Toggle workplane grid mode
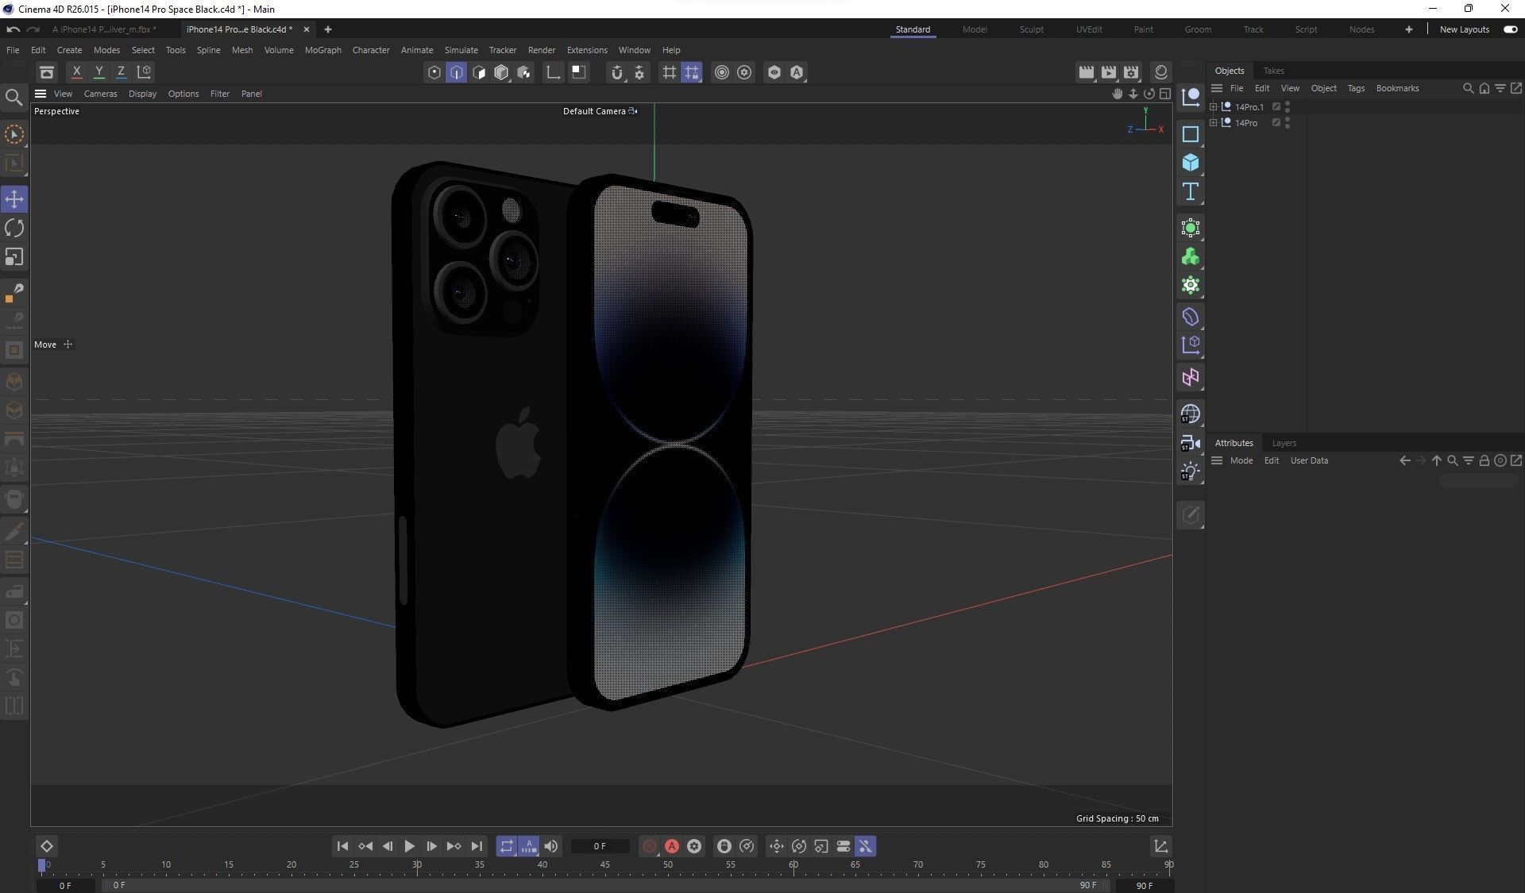This screenshot has height=893, width=1525. pyautogui.click(x=670, y=72)
